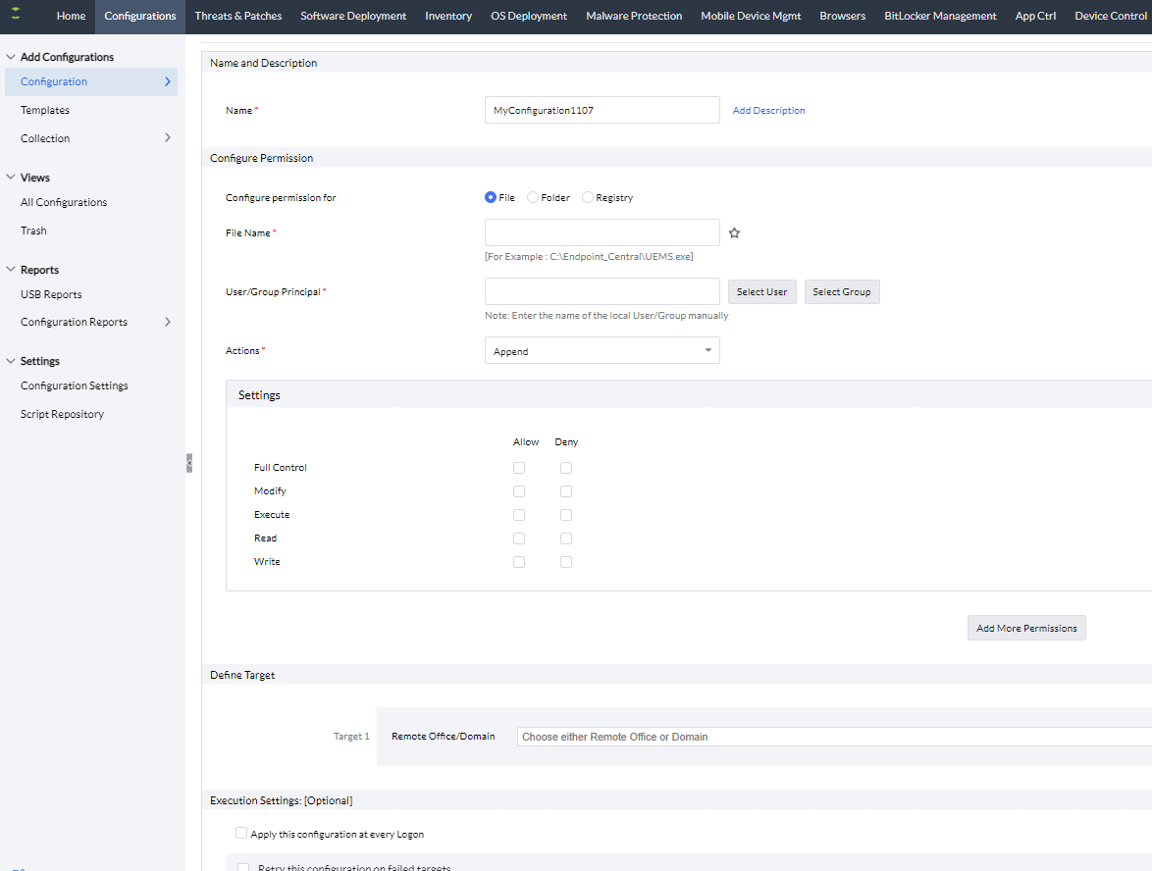
Task: Click the File Name input field
Action: click(602, 232)
